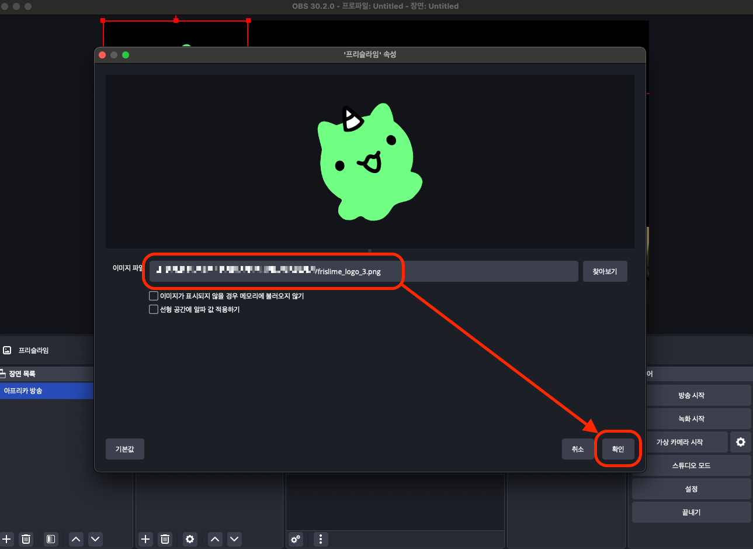The height and width of the screenshot is (549, 753).
Task: Close the '프리슬라임' 속성 dialog with red button
Action: pyautogui.click(x=102, y=55)
